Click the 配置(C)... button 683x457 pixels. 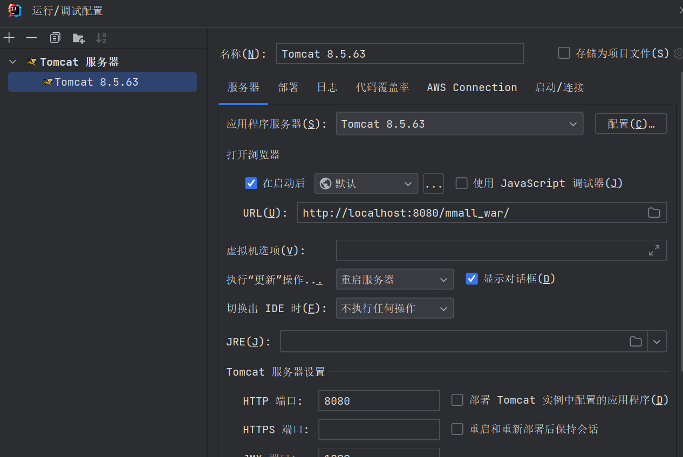(631, 123)
